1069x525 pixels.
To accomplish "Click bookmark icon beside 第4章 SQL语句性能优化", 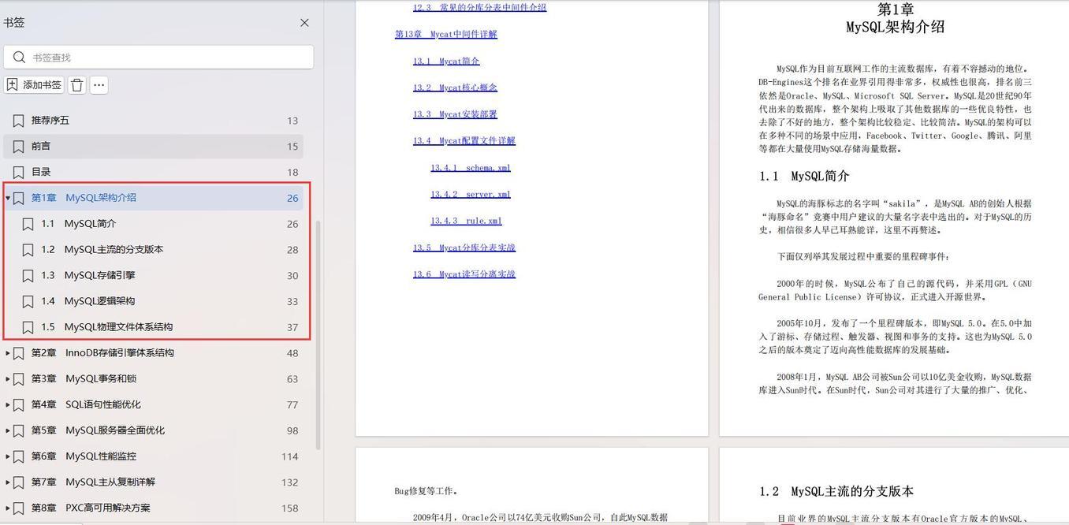I will click(18, 405).
